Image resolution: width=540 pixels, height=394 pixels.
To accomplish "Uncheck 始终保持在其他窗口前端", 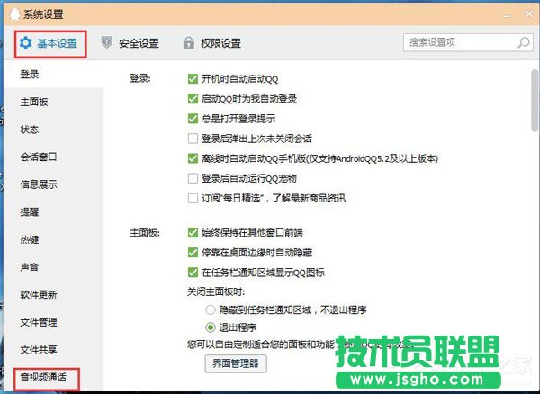I will pyautogui.click(x=193, y=233).
